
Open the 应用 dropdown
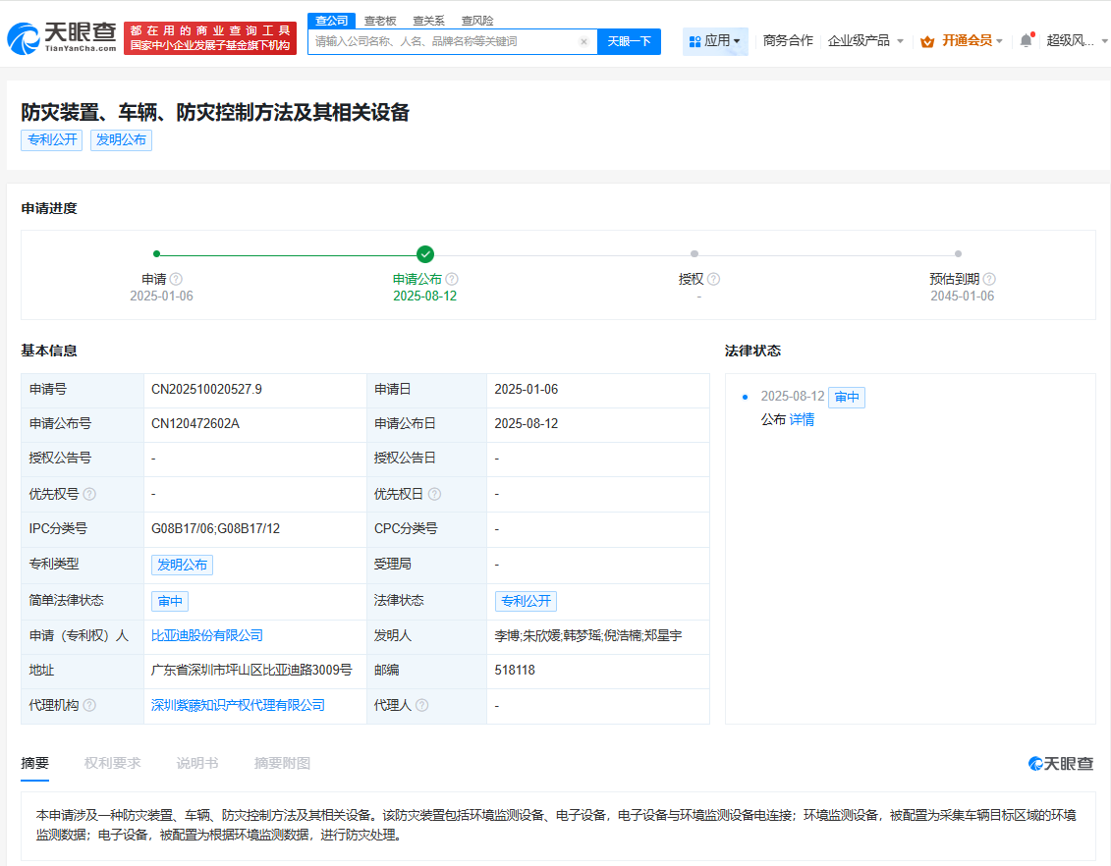[x=715, y=41]
